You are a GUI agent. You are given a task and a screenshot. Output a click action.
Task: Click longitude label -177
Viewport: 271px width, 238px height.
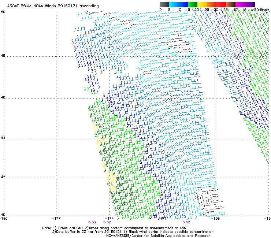tap(56, 219)
